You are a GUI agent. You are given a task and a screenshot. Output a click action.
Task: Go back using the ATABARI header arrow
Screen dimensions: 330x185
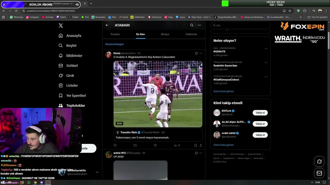pos(107,25)
